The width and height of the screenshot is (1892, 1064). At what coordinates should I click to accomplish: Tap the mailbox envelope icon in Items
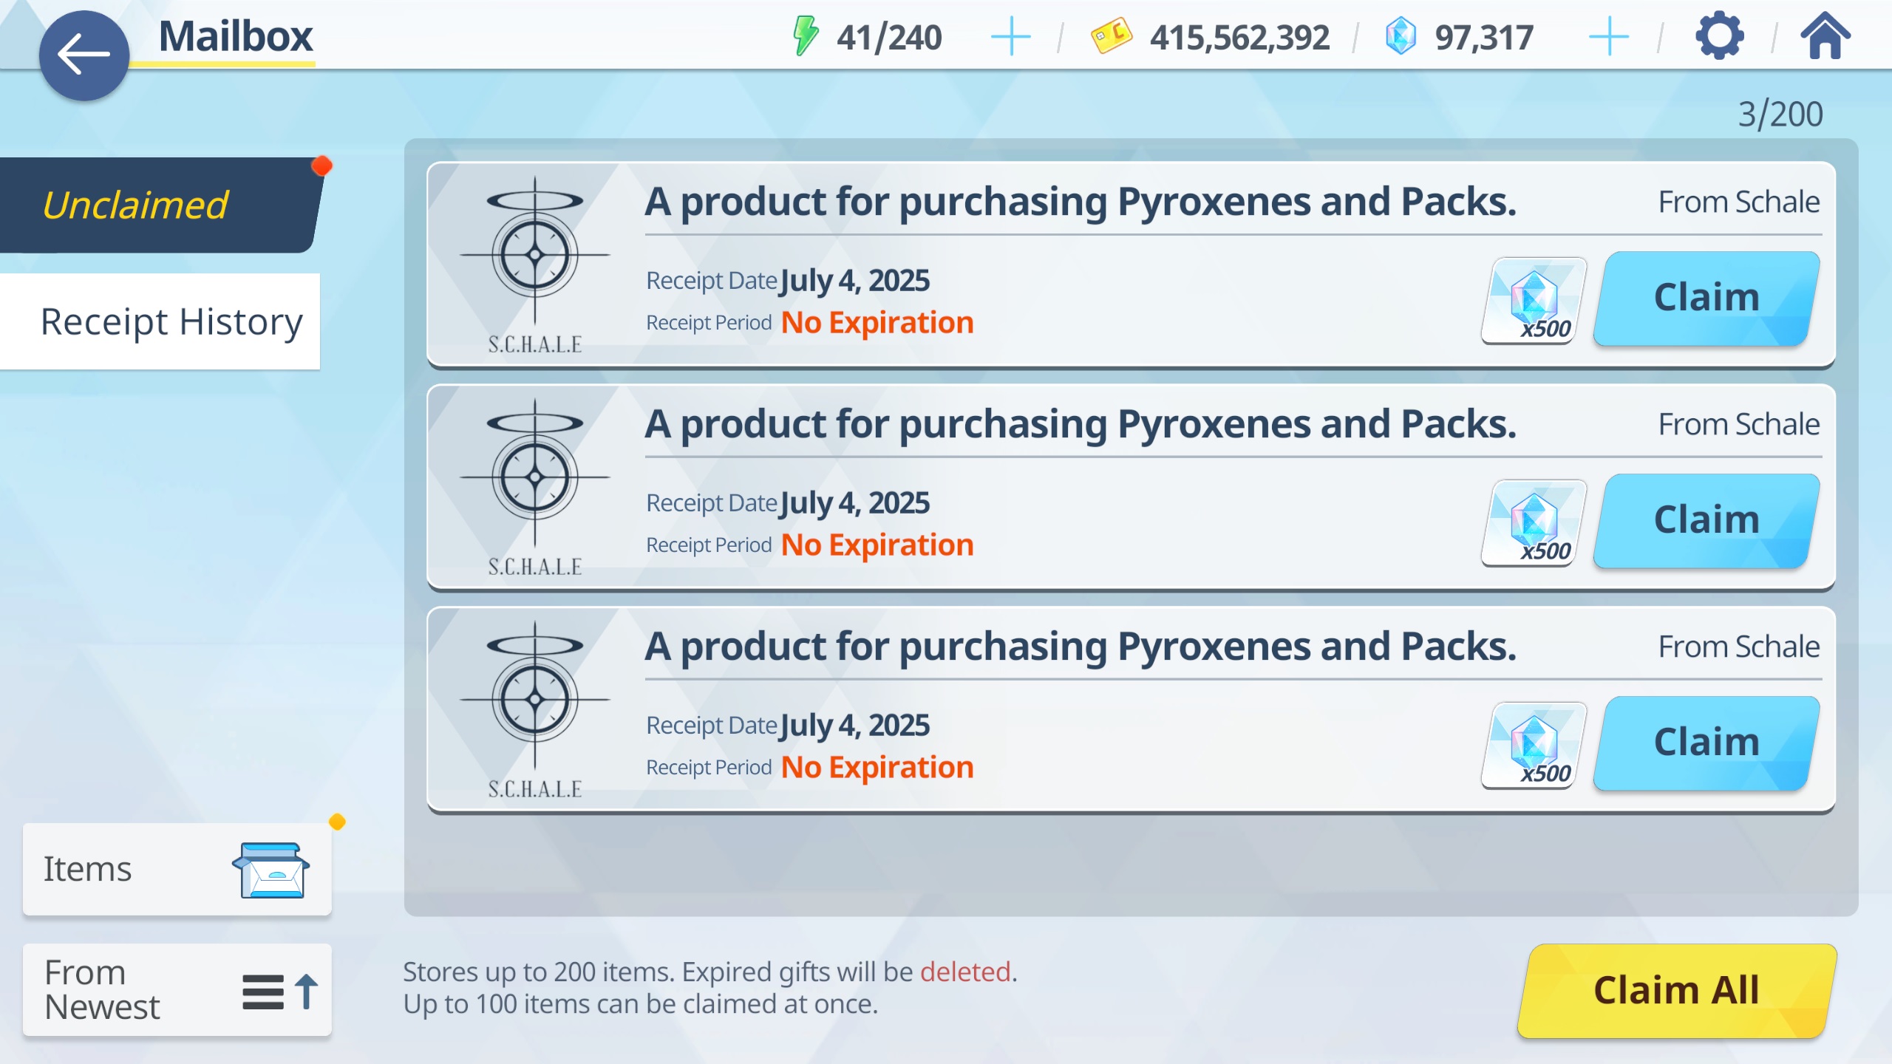coord(271,870)
